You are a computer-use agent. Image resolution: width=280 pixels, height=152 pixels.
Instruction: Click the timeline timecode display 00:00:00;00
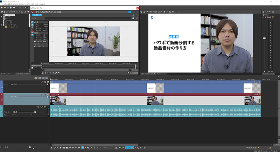click(41, 78)
